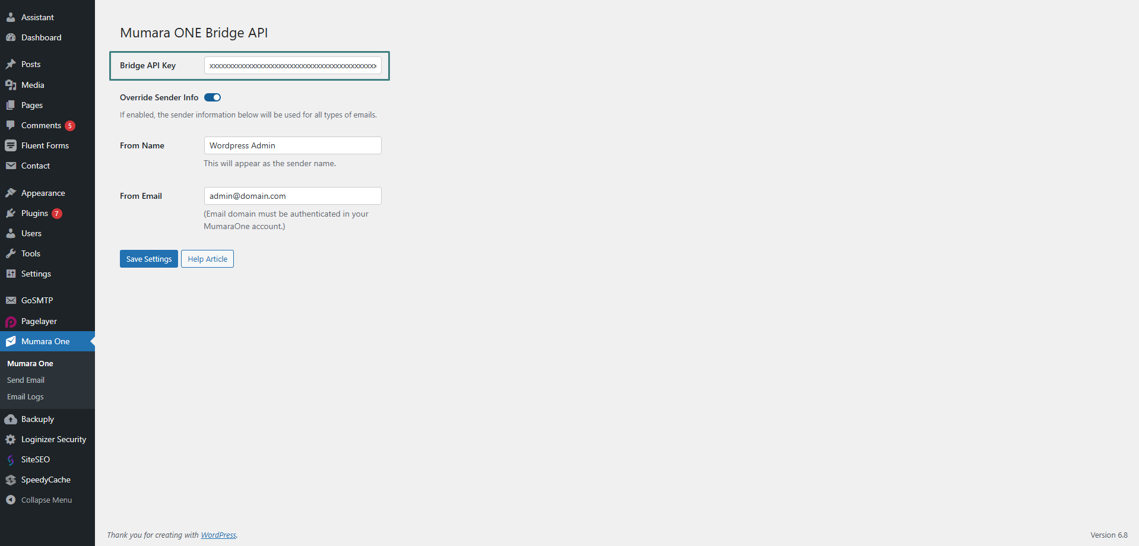1139x546 pixels.
Task: Click the Loginizer Security gear icon
Action: click(x=11, y=439)
